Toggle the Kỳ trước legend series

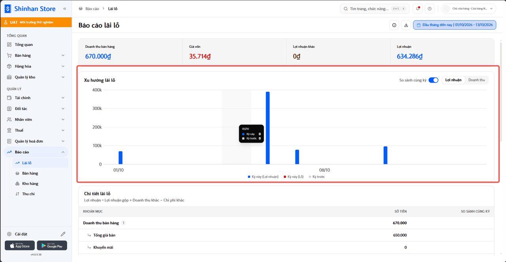click(x=317, y=177)
